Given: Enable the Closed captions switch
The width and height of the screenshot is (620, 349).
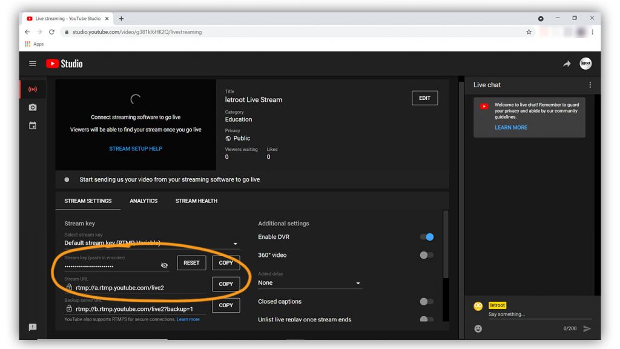Looking at the screenshot, I should click(427, 302).
